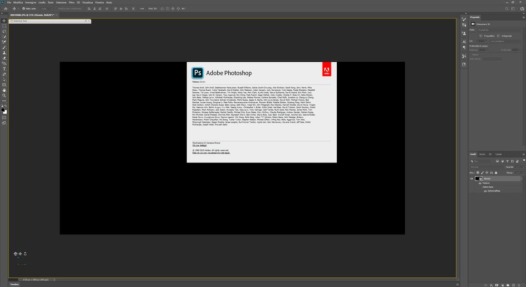
Task: Toggle the Selez. auto checkbox
Action: tap(24, 9)
